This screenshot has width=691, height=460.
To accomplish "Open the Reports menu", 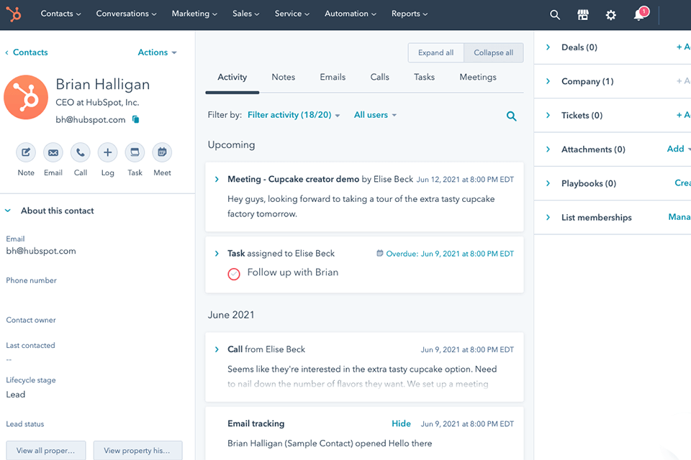I will (x=410, y=14).
